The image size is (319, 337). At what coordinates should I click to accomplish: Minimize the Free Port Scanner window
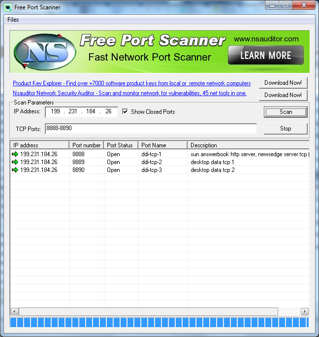point(272,5)
